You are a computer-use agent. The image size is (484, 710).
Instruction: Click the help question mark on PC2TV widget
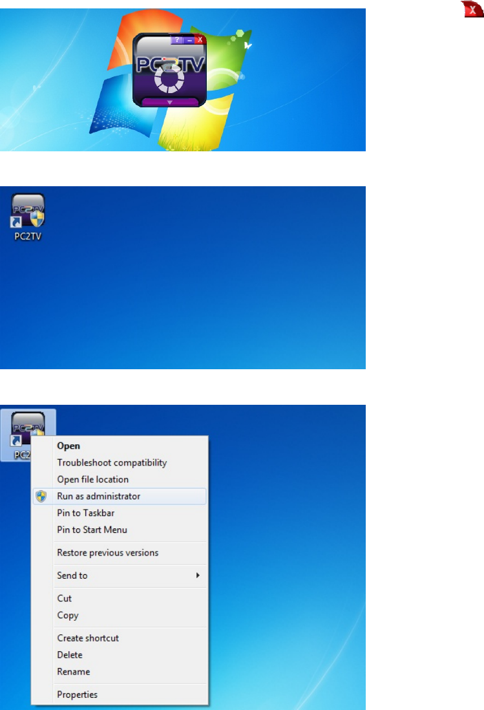pos(177,40)
